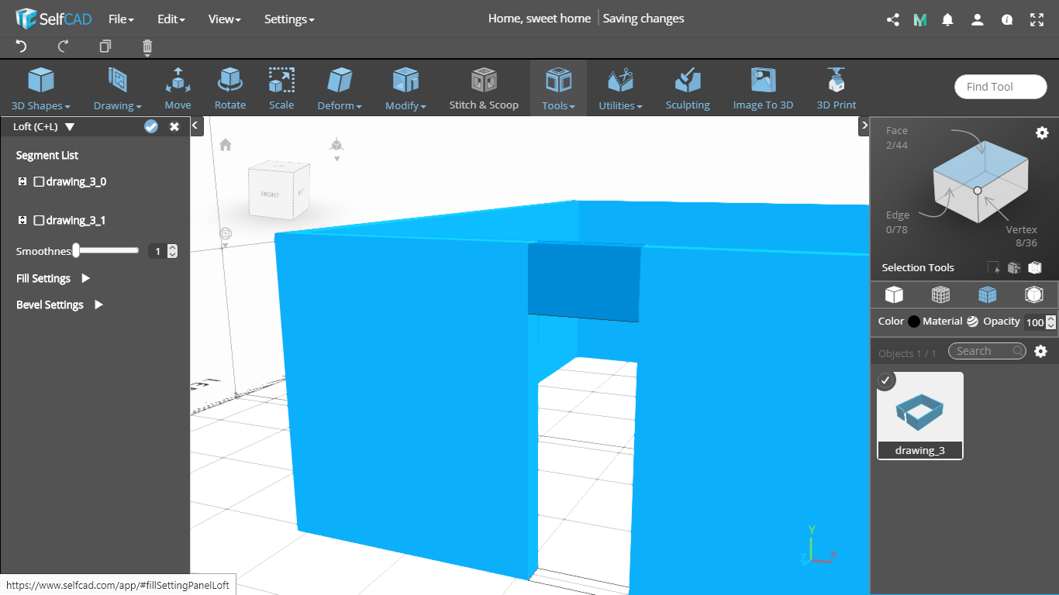Open the Image To 3D tool
The width and height of the screenshot is (1059, 595).
coord(763,88)
